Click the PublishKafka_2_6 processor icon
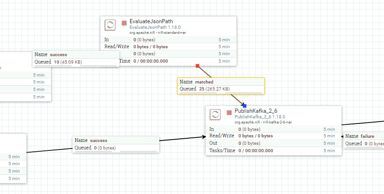The width and height of the screenshot is (384, 194). 215,115
